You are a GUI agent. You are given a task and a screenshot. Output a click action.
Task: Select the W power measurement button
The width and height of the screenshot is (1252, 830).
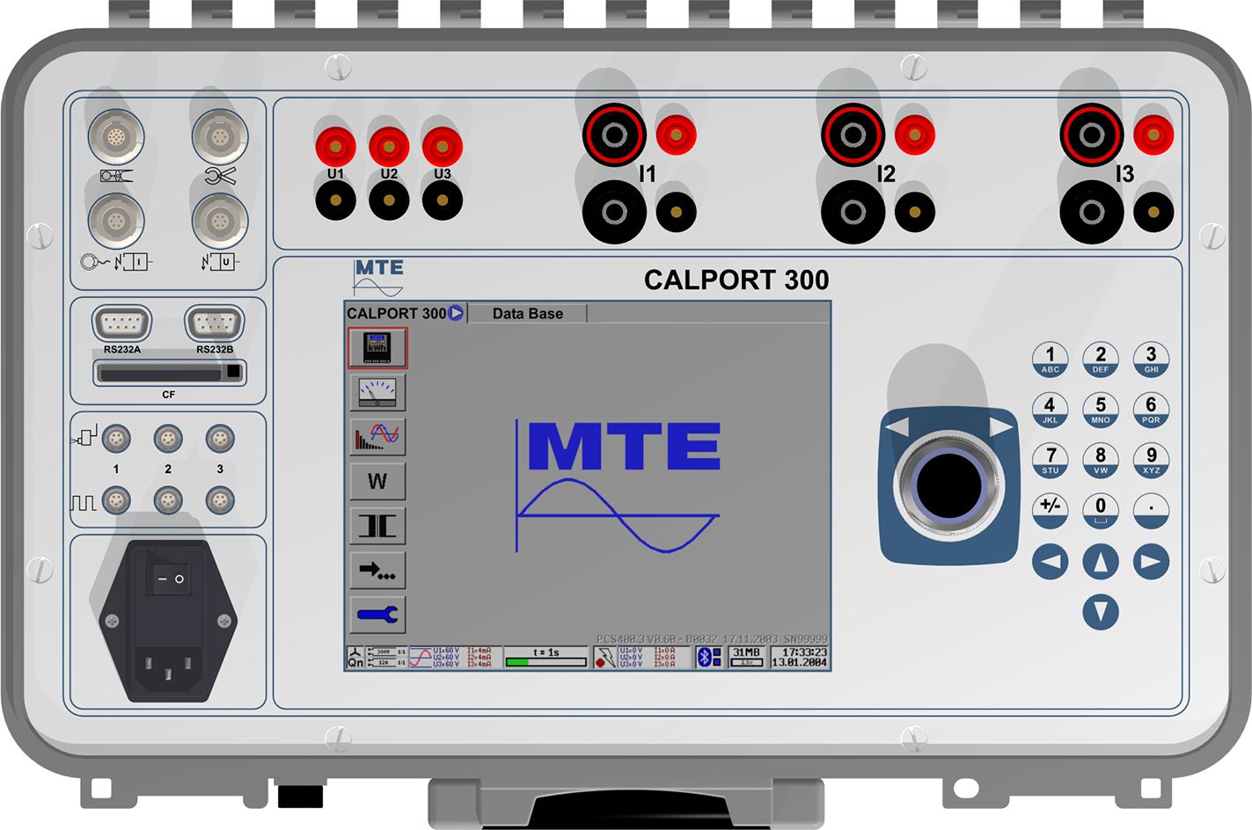pos(377,481)
